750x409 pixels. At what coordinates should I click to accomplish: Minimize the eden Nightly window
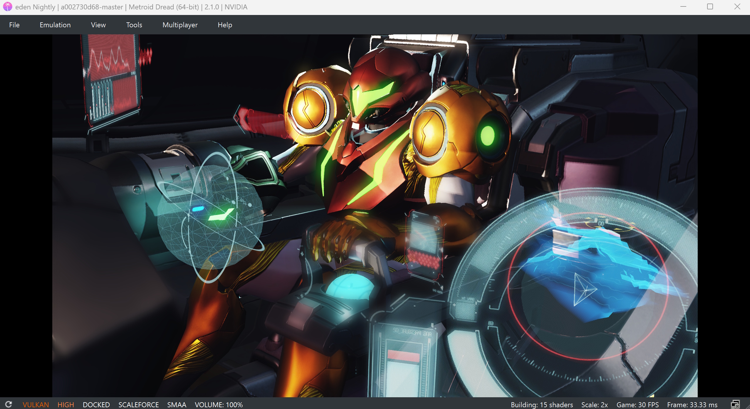[x=683, y=7]
